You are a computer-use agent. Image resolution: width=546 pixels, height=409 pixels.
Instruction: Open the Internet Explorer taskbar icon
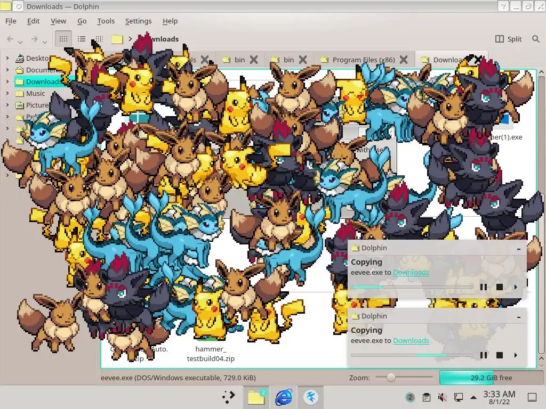(284, 397)
